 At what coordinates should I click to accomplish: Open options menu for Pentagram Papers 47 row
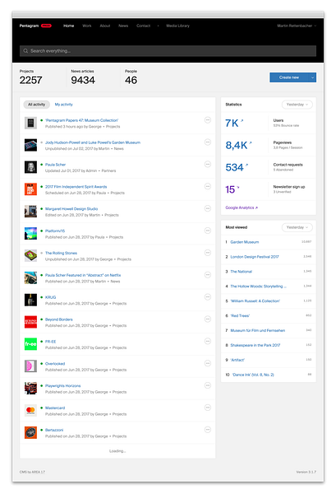tap(208, 120)
